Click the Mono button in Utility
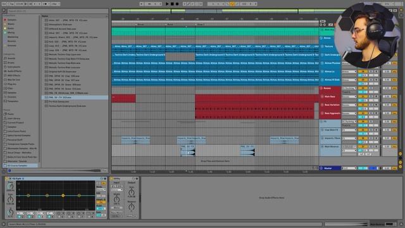The width and height of the screenshot is (405, 228). pos(116,208)
